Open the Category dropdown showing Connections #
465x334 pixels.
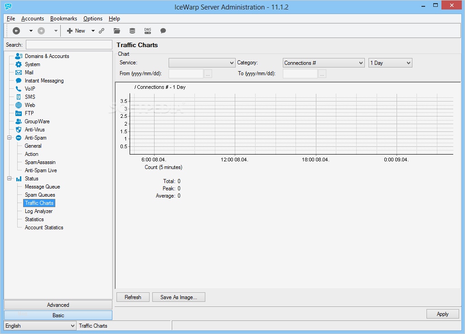[324, 63]
